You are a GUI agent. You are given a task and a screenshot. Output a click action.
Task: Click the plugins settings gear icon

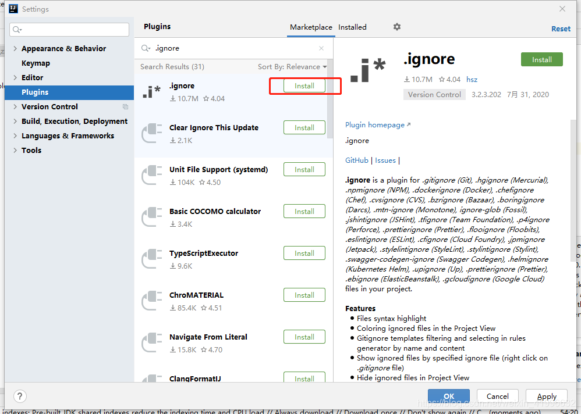pos(397,27)
